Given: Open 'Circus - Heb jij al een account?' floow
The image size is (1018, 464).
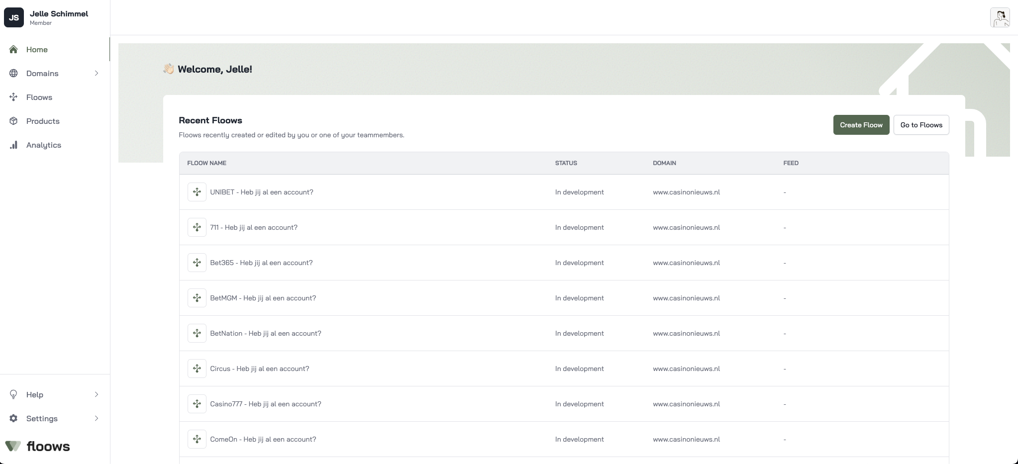Looking at the screenshot, I should click(260, 369).
